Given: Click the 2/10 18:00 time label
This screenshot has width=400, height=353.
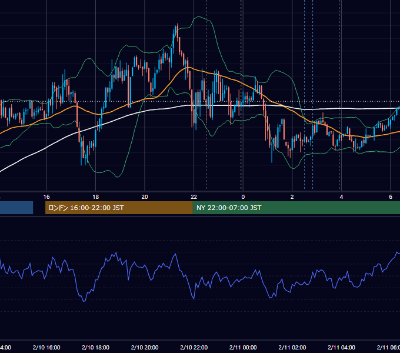Looking at the screenshot, I should click(96, 347).
